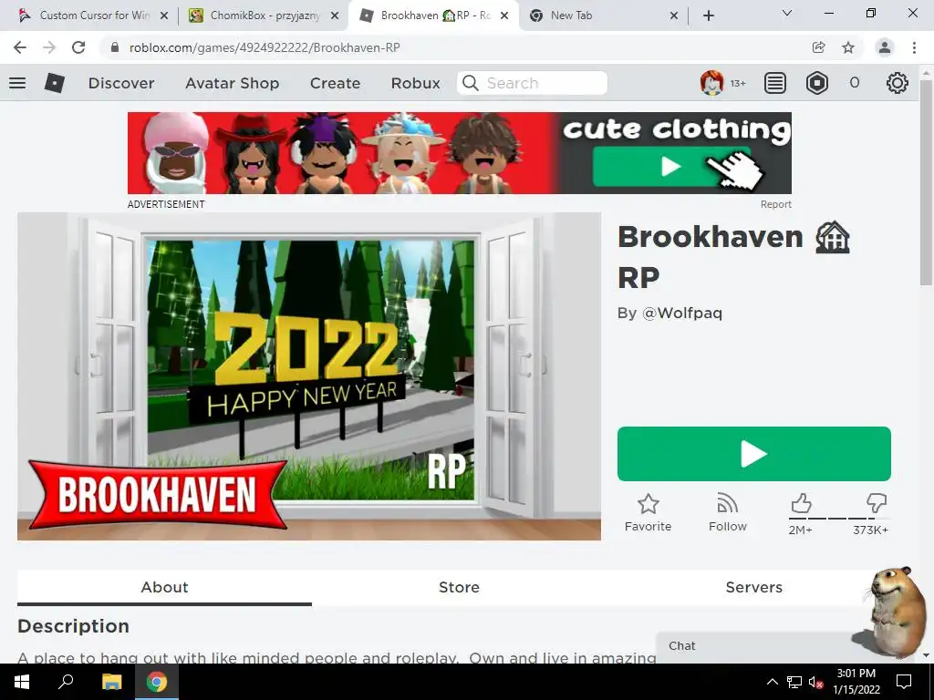Open Windows taskbar search
Viewport: 934px width, 700px height.
[66, 682]
